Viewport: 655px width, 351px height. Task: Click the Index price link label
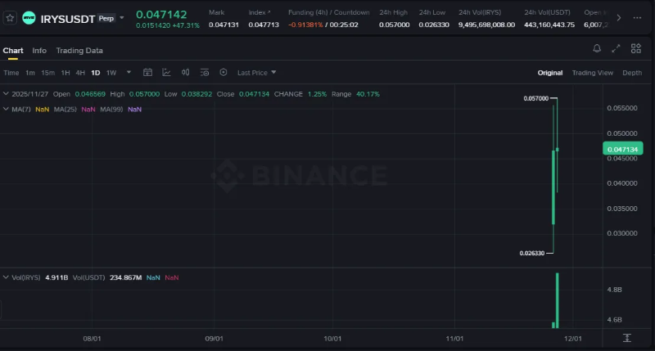pyautogui.click(x=260, y=12)
